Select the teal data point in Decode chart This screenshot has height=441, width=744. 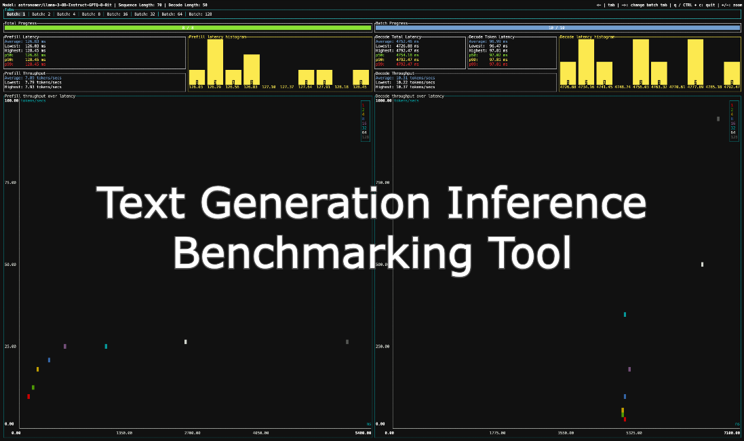click(x=625, y=314)
